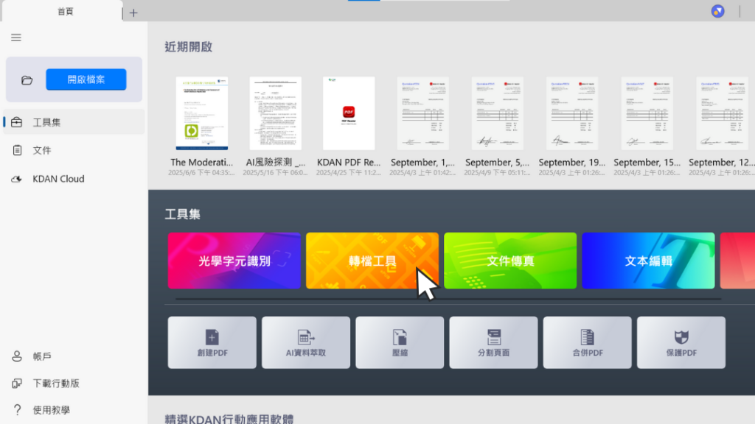Click the 工具集 briefcase icon in sidebar
Viewport: 755px width, 424px height.
[17, 122]
